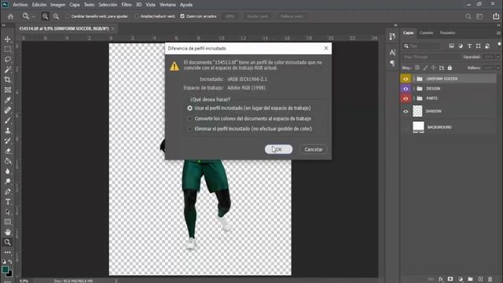Click the Zoom Out magnifier button

(x=56, y=17)
